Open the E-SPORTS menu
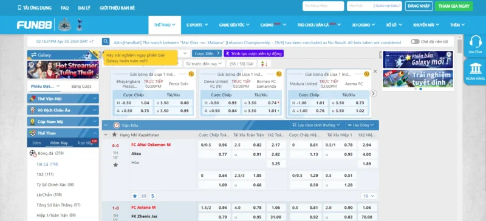486x221 pixels. point(197,25)
